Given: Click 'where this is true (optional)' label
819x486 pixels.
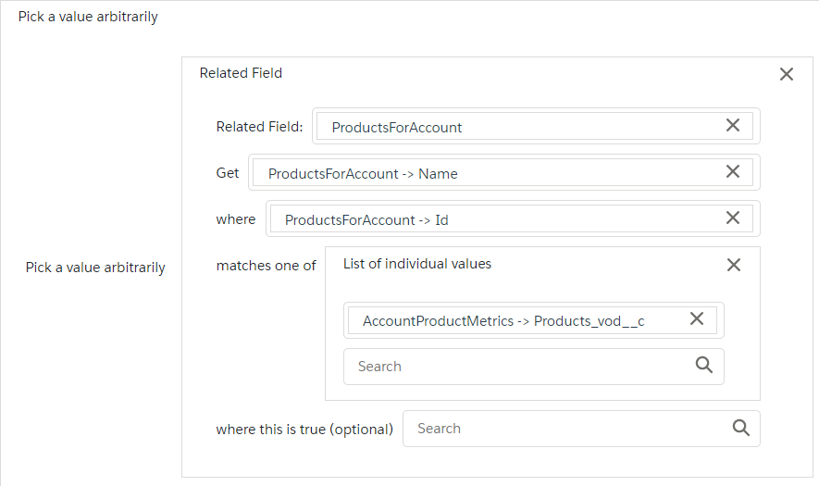Looking at the screenshot, I should click(304, 430).
